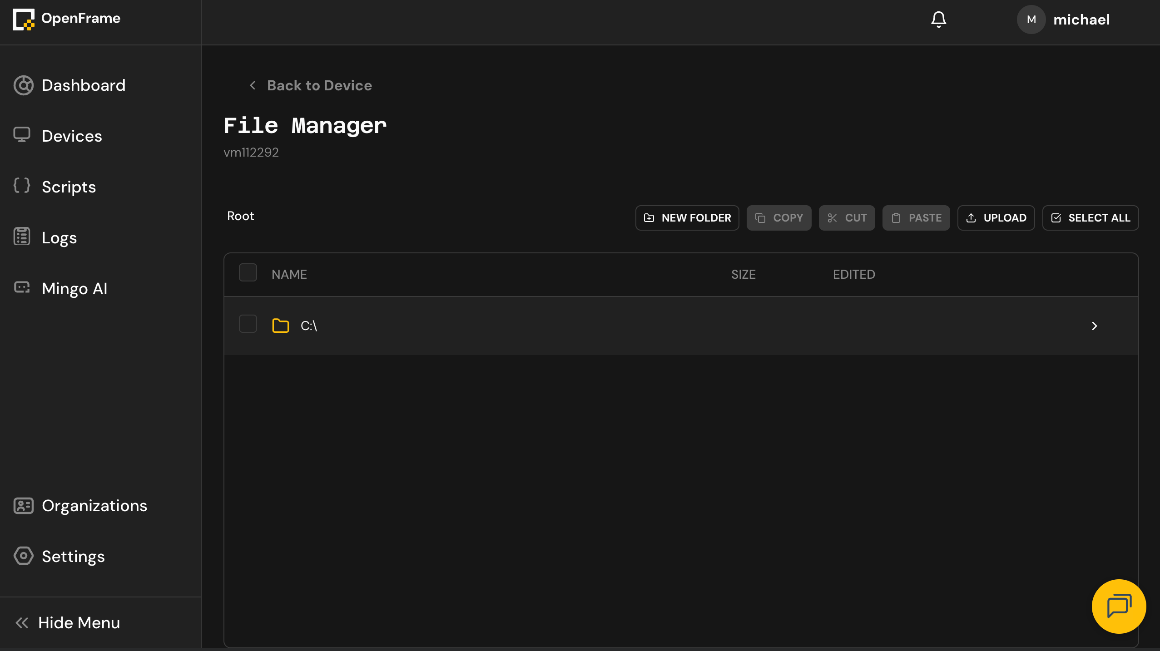Click the Copy button
The image size is (1160, 651).
point(779,218)
